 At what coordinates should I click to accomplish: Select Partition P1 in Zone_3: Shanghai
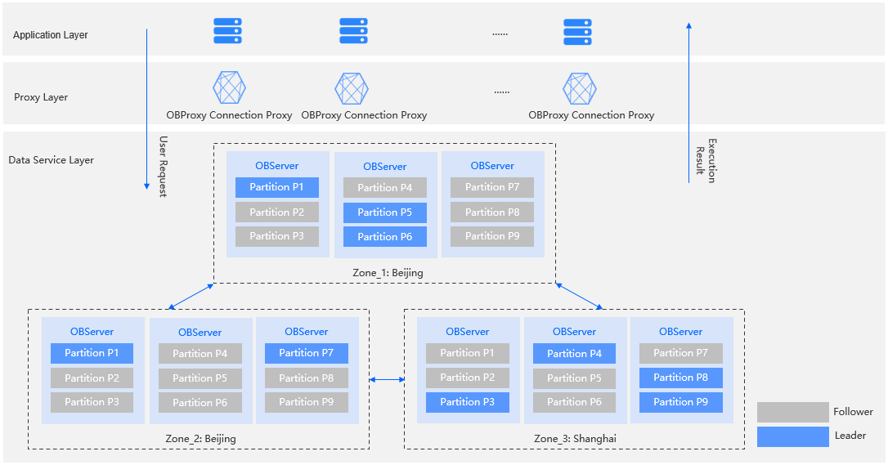(467, 353)
